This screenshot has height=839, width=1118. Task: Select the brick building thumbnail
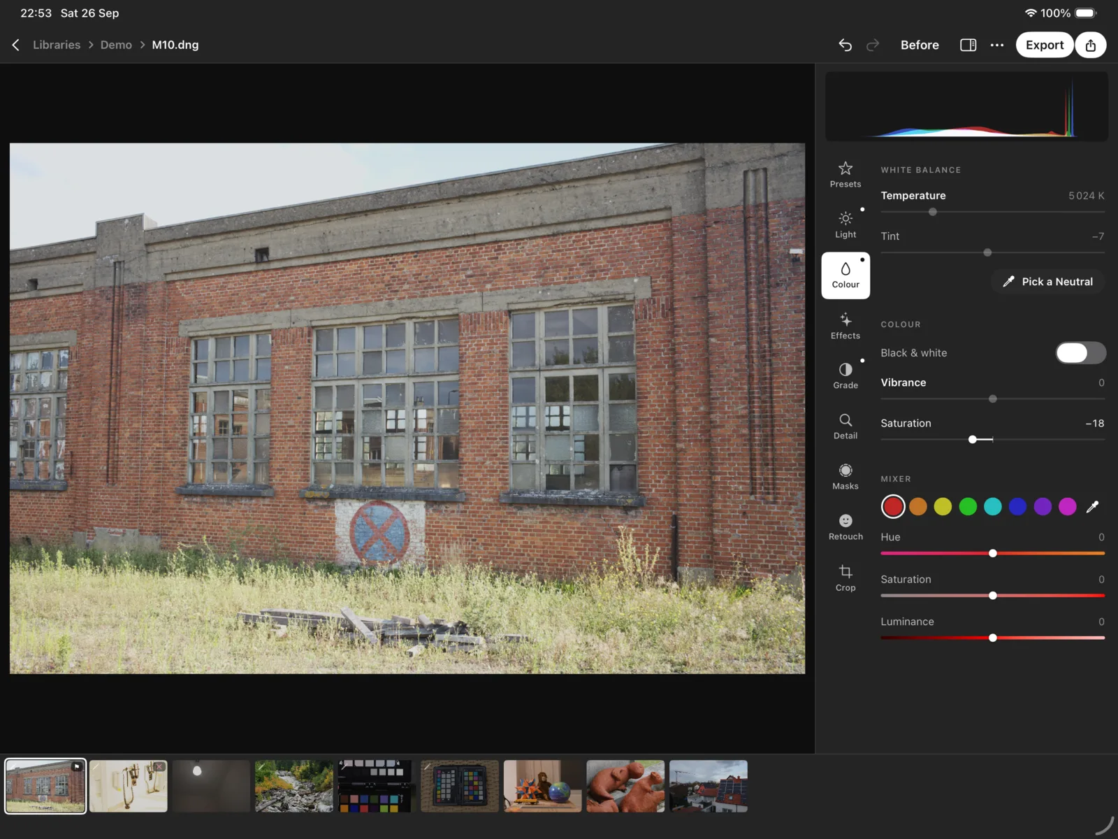[x=45, y=787]
